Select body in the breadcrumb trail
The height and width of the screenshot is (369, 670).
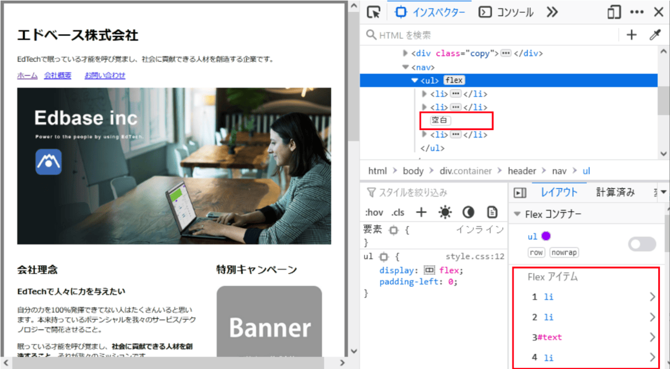[413, 171]
